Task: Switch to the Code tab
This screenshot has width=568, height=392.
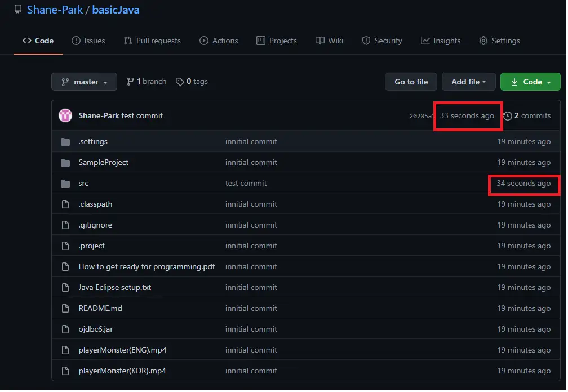Action: point(38,41)
